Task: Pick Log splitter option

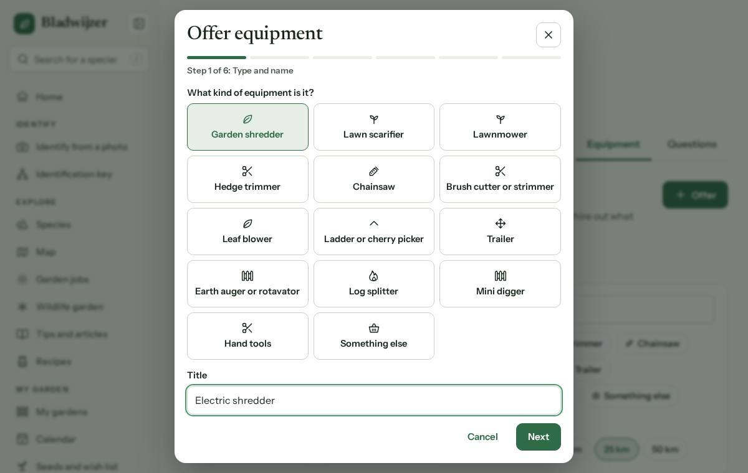Action: (374, 284)
